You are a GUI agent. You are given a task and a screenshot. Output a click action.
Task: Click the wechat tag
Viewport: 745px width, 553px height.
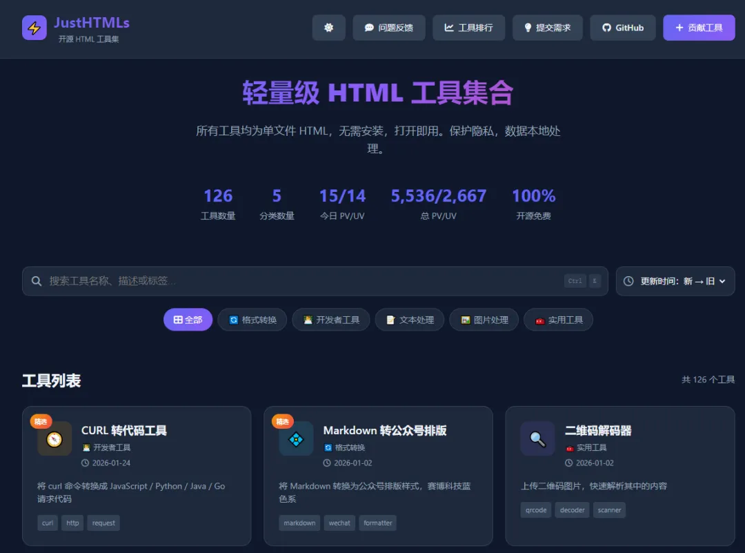339,523
